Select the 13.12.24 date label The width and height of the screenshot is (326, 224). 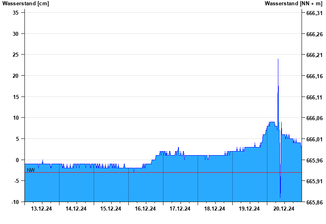[42, 209]
